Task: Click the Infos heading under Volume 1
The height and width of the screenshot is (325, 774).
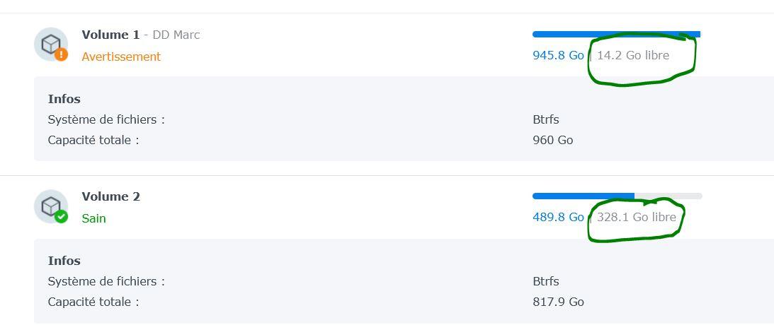Action: coord(64,99)
